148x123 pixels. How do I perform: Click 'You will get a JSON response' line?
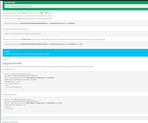point(15,29)
